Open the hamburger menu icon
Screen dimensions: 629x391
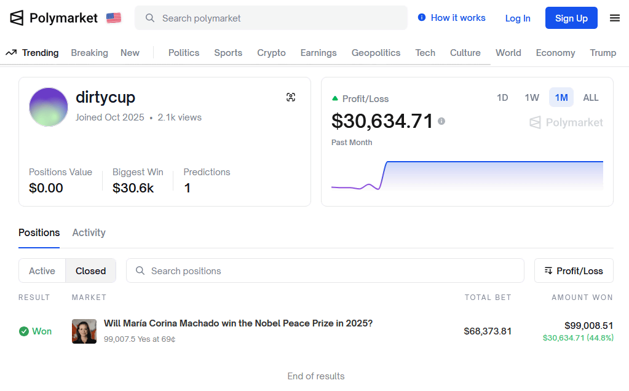pyautogui.click(x=614, y=18)
